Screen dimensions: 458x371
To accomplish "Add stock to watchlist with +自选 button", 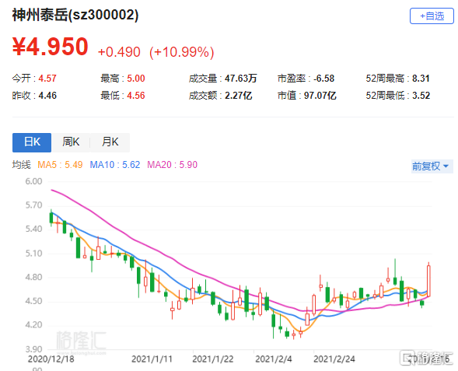I will (x=432, y=16).
